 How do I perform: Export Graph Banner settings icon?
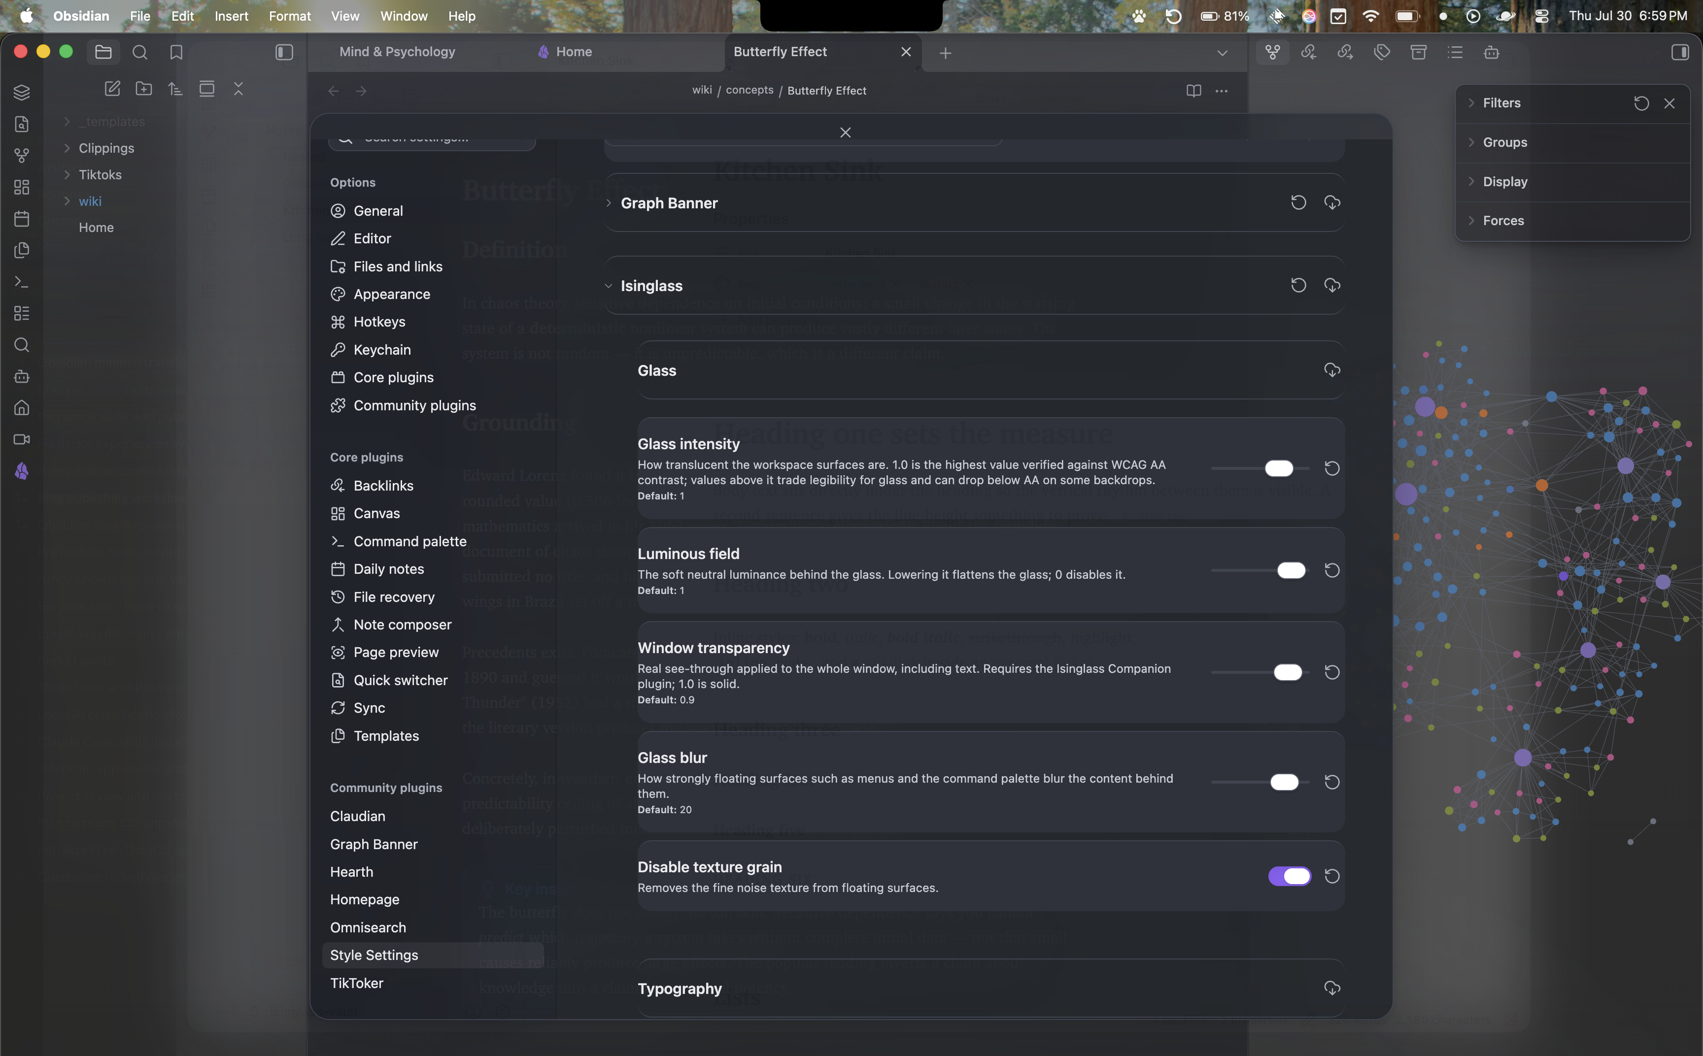[x=1332, y=202]
